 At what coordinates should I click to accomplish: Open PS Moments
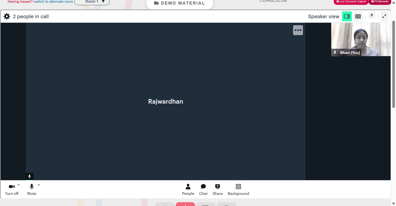click(x=380, y=2)
